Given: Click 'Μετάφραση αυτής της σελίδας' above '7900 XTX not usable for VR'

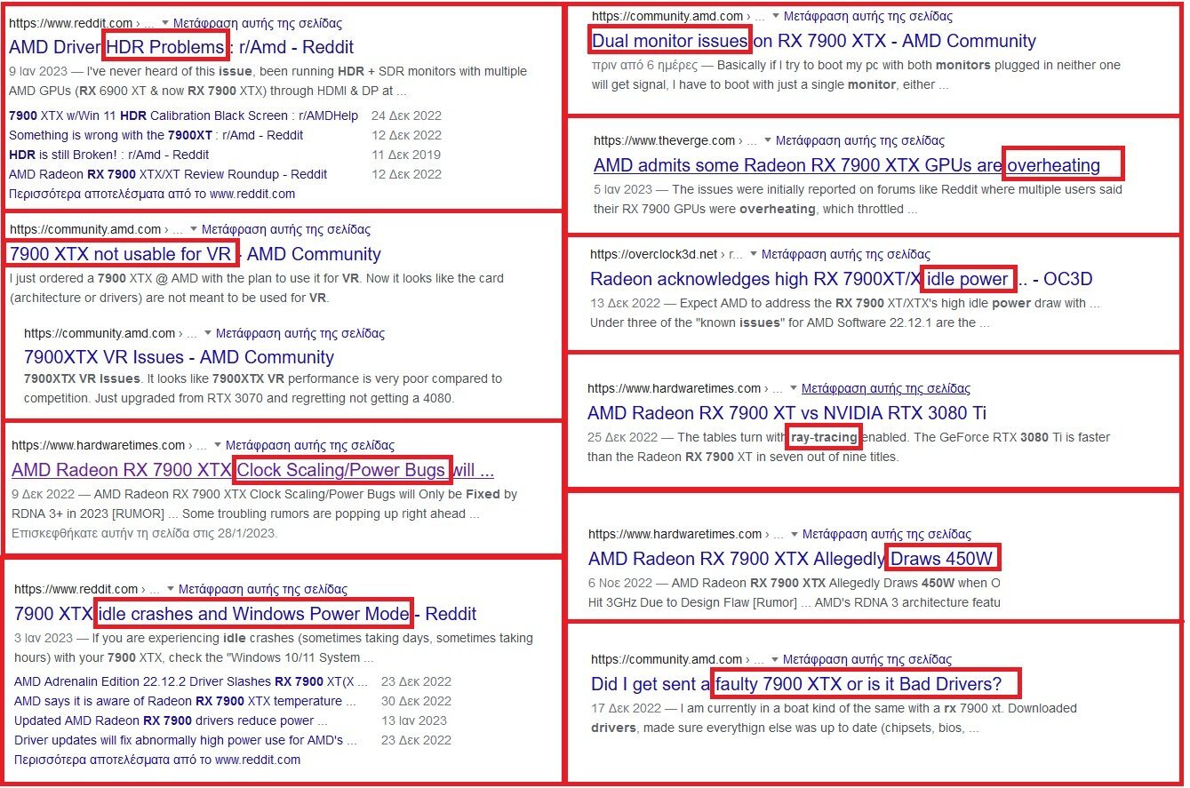Looking at the screenshot, I should pos(286,229).
